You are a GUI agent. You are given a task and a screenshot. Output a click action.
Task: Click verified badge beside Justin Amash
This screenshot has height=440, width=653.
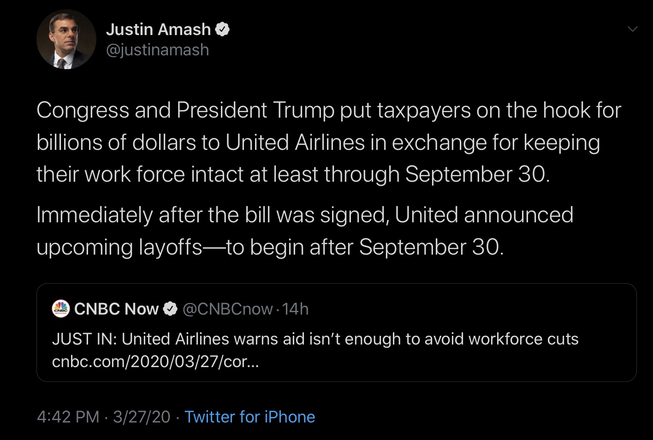pyautogui.click(x=223, y=30)
